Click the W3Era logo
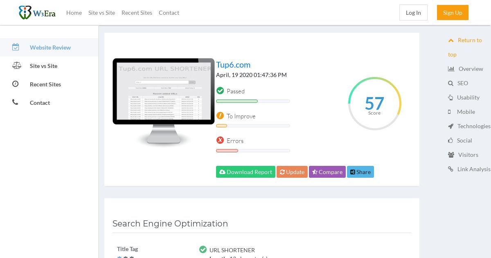 (37, 12)
